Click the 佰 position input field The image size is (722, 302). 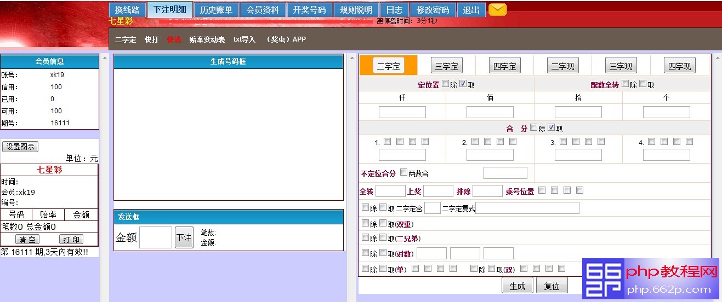pyautogui.click(x=490, y=112)
